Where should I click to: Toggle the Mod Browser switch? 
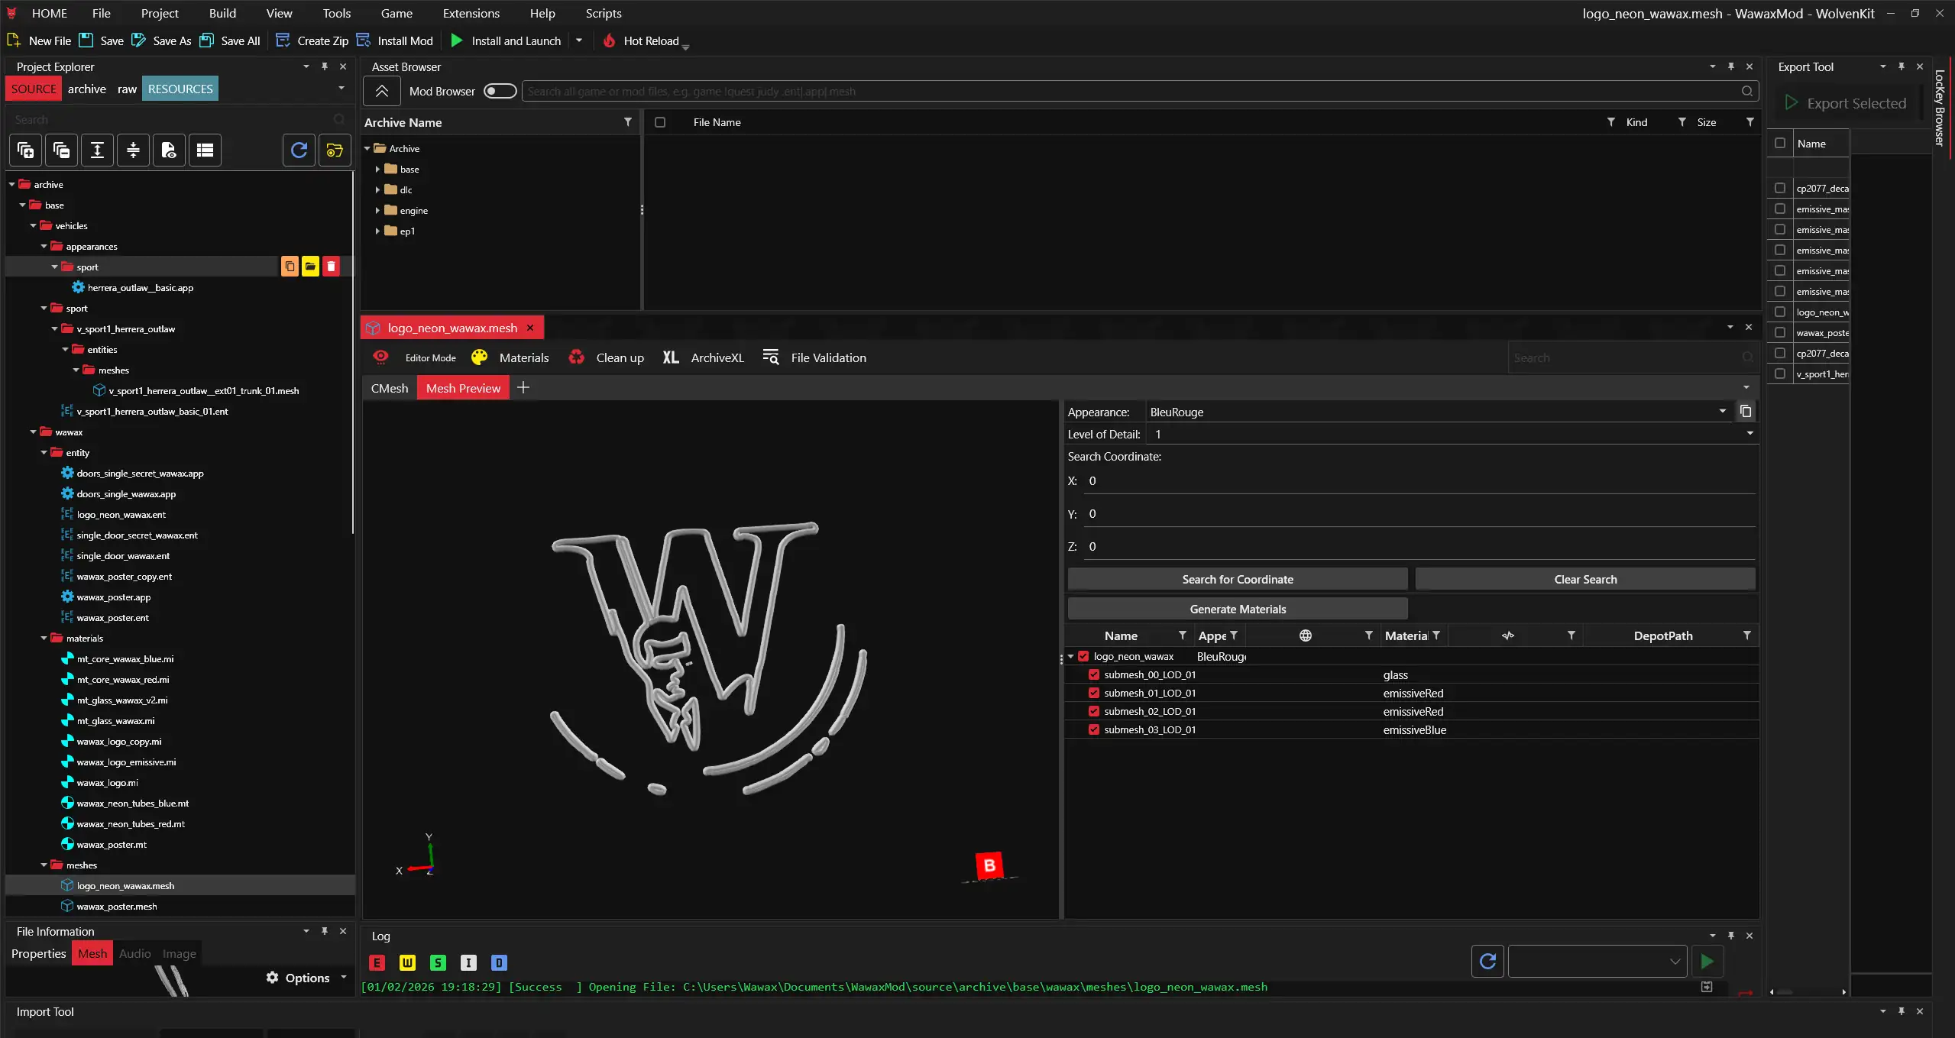[500, 91]
